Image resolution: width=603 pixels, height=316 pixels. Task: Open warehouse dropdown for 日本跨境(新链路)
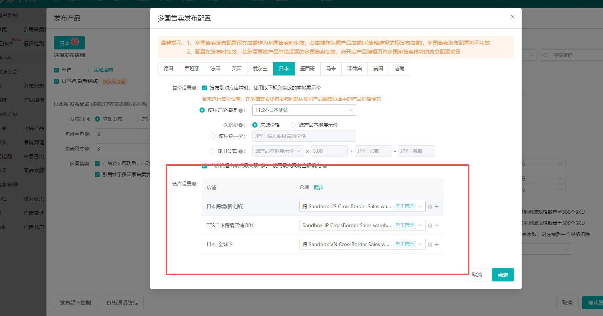tap(362, 206)
